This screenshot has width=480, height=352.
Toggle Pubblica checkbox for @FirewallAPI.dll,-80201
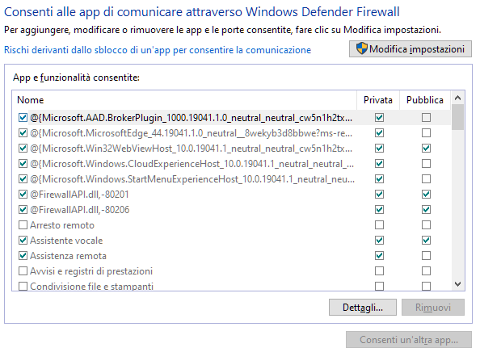[426, 195]
